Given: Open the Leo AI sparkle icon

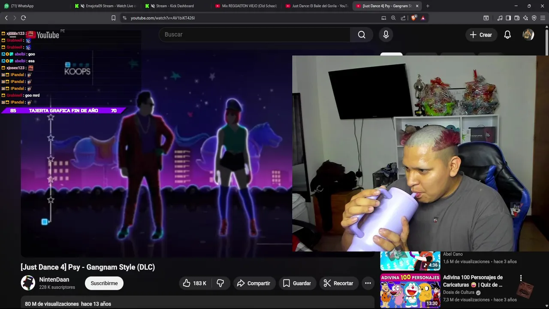Looking at the screenshot, I should coord(525,18).
